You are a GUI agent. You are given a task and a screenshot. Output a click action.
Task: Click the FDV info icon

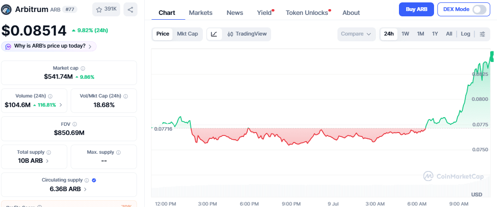pyautogui.click(x=75, y=124)
